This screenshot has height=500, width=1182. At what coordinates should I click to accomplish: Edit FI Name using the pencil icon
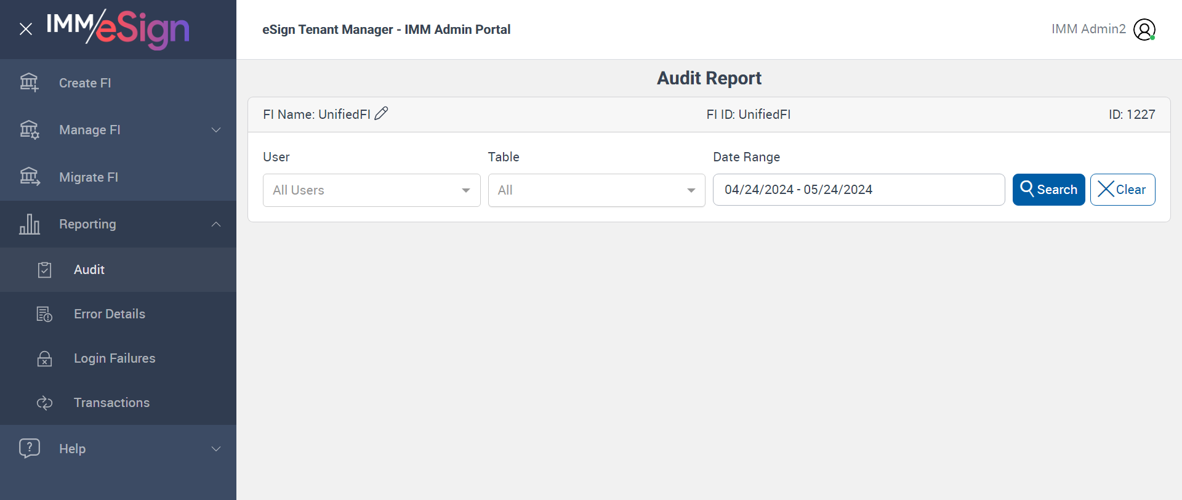click(x=381, y=113)
